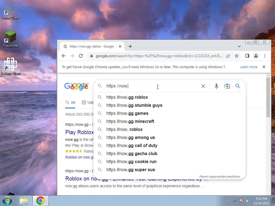The image size is (275, 206).
Task: Show hidden system tray icons
Action: click(228, 201)
